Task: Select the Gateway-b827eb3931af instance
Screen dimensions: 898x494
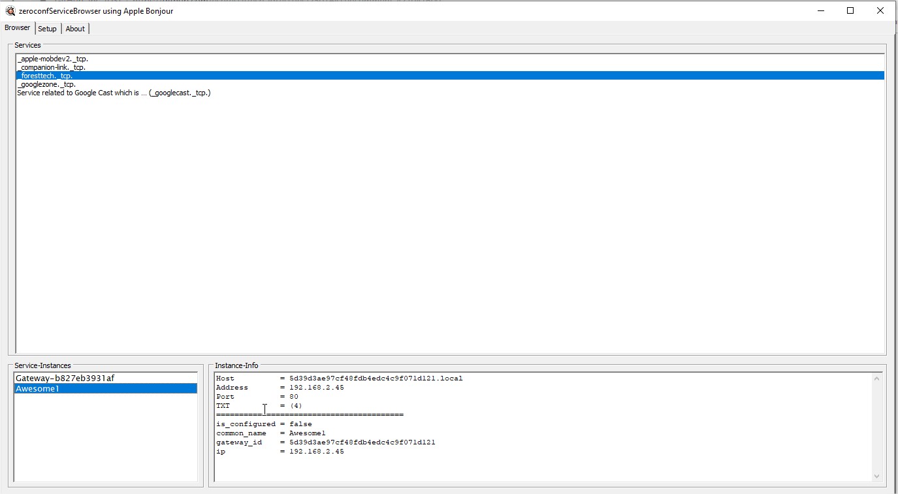Action: (64, 377)
